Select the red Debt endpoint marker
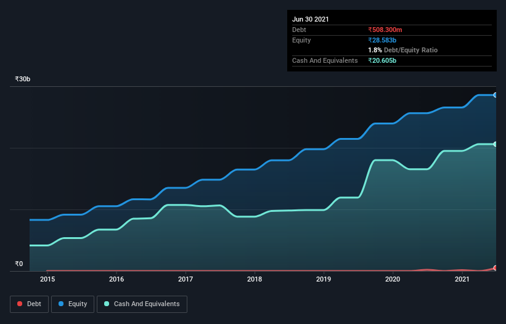This screenshot has width=506, height=324. click(495, 268)
